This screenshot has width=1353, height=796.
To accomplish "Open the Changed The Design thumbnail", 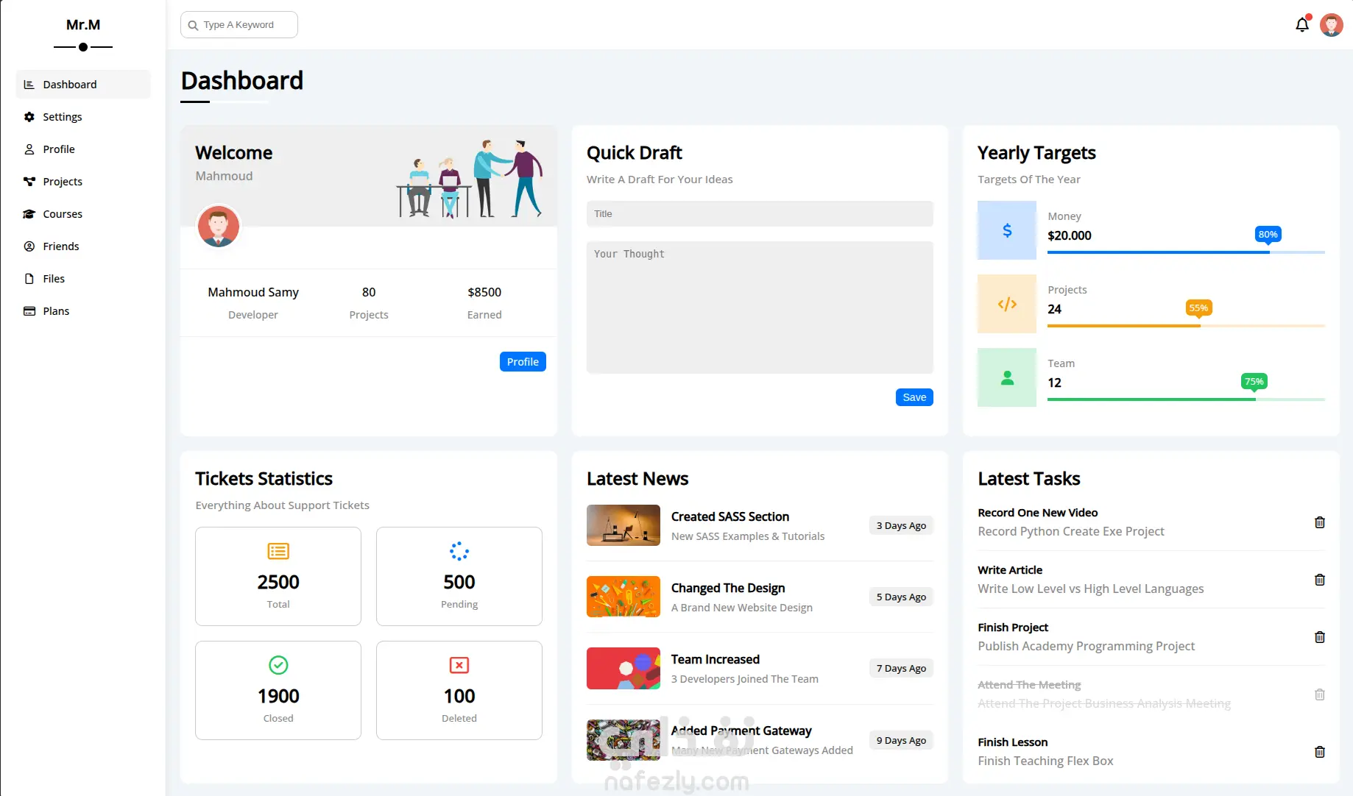I will pyautogui.click(x=623, y=597).
